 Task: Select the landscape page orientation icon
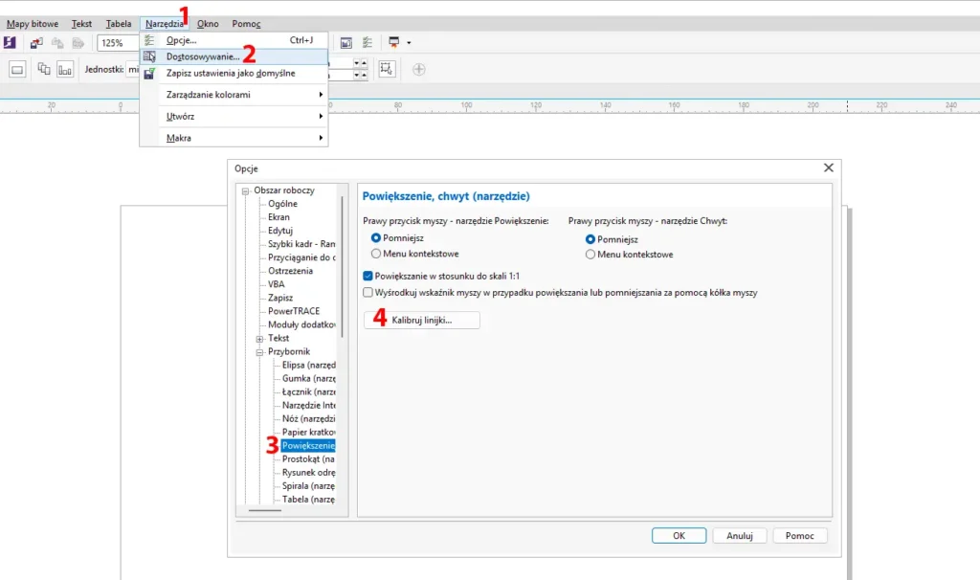[17, 69]
